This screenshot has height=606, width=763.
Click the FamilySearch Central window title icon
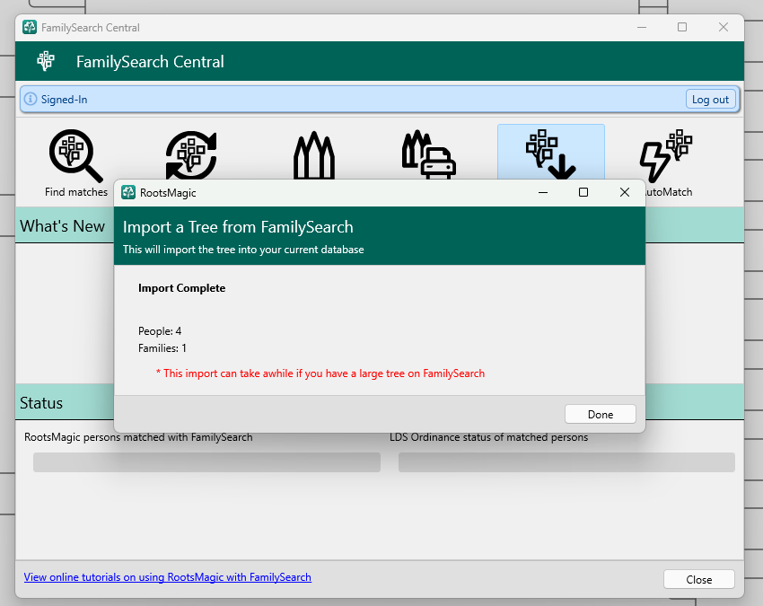(x=30, y=27)
